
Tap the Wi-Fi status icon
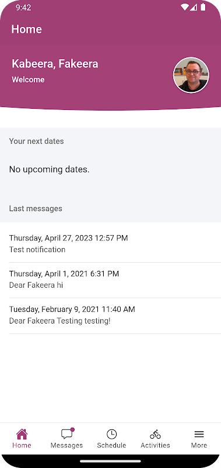(x=184, y=7)
